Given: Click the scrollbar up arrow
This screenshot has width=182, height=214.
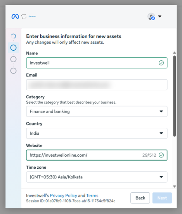Looking at the screenshot, I should [174, 53].
